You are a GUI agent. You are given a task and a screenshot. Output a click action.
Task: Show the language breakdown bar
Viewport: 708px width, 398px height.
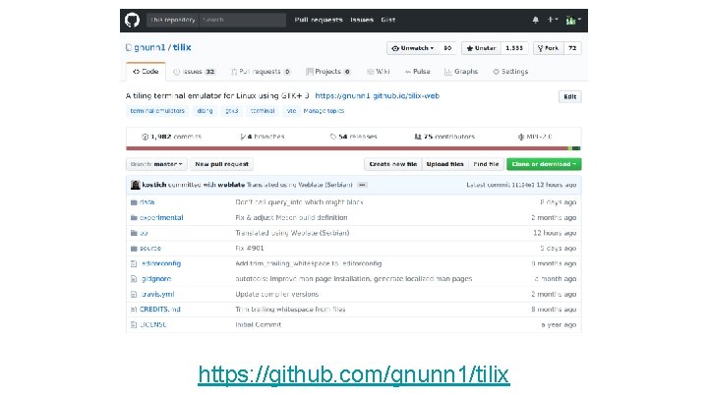point(353,148)
